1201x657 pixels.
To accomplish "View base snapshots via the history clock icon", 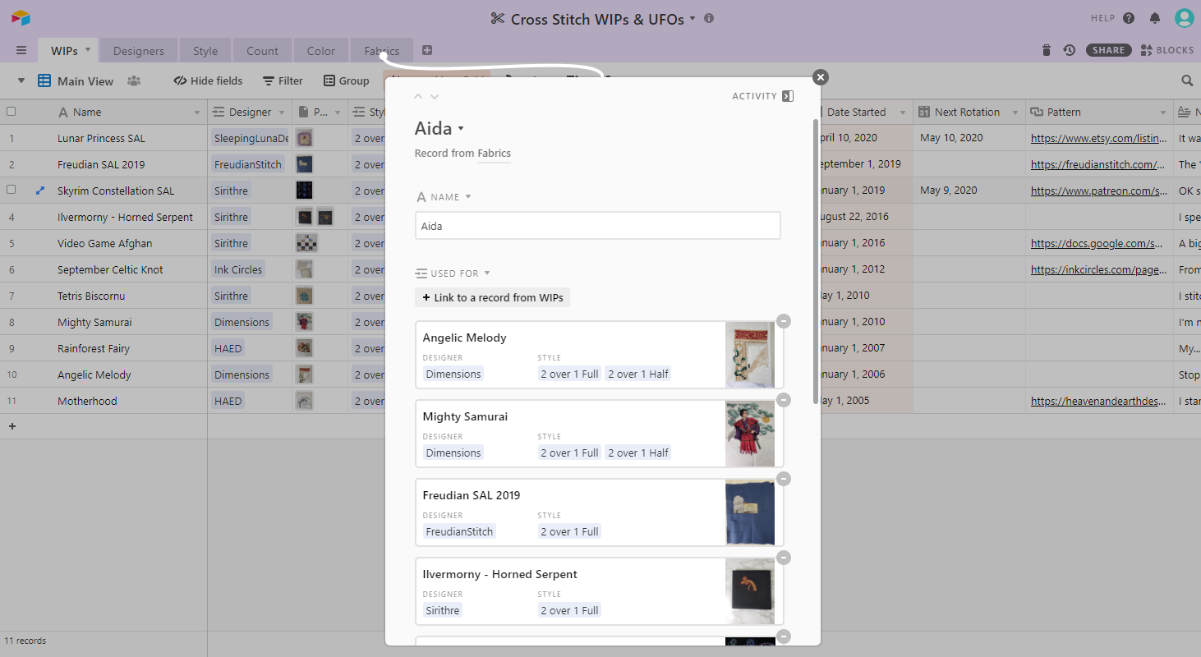I will point(1069,49).
